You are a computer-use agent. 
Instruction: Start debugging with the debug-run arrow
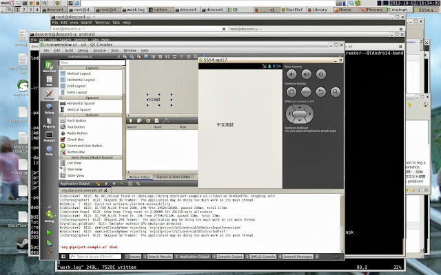[x=49, y=243]
